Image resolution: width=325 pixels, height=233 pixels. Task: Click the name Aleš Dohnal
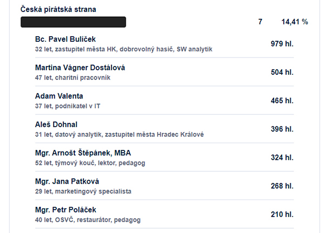pyautogui.click(x=56, y=125)
